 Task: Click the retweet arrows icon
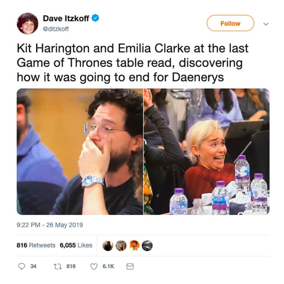click(x=58, y=266)
